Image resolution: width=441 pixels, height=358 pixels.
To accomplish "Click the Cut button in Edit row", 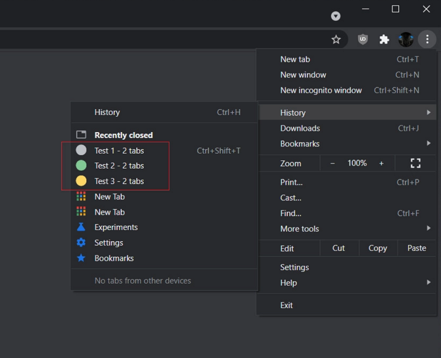I will (338, 248).
